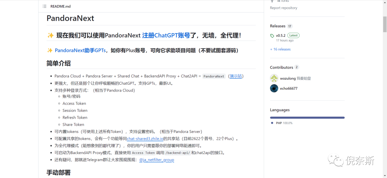Open wozulong's avatar
This screenshot has width=387, height=178.
[x=274, y=78]
